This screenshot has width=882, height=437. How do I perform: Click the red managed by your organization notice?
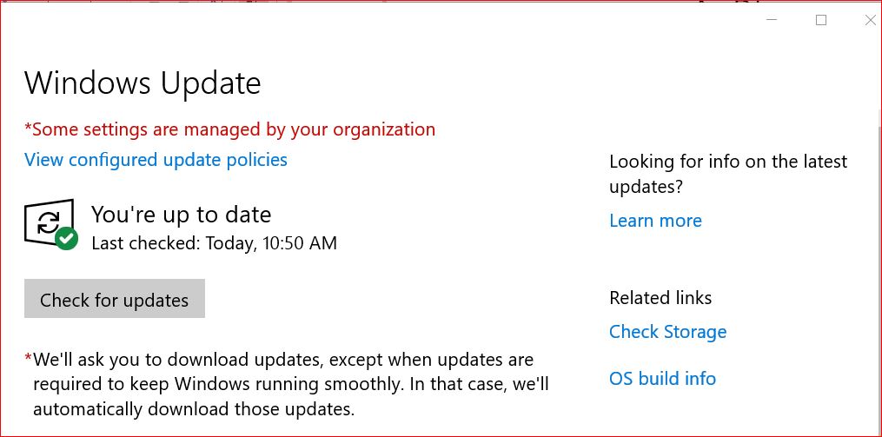point(230,129)
